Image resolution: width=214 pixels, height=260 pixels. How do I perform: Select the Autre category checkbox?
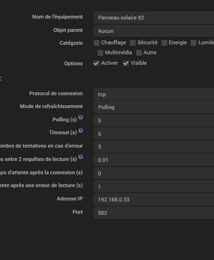coord(139,53)
